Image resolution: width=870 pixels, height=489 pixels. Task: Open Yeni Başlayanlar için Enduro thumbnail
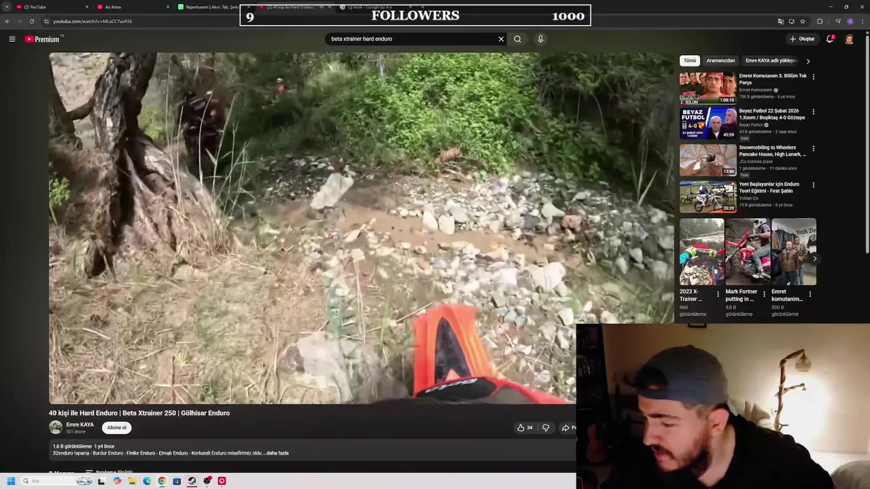pyautogui.click(x=708, y=196)
